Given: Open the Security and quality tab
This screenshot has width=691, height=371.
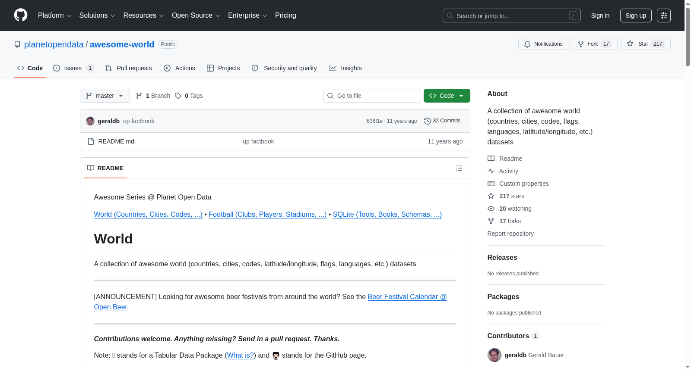Looking at the screenshot, I should coord(284,68).
